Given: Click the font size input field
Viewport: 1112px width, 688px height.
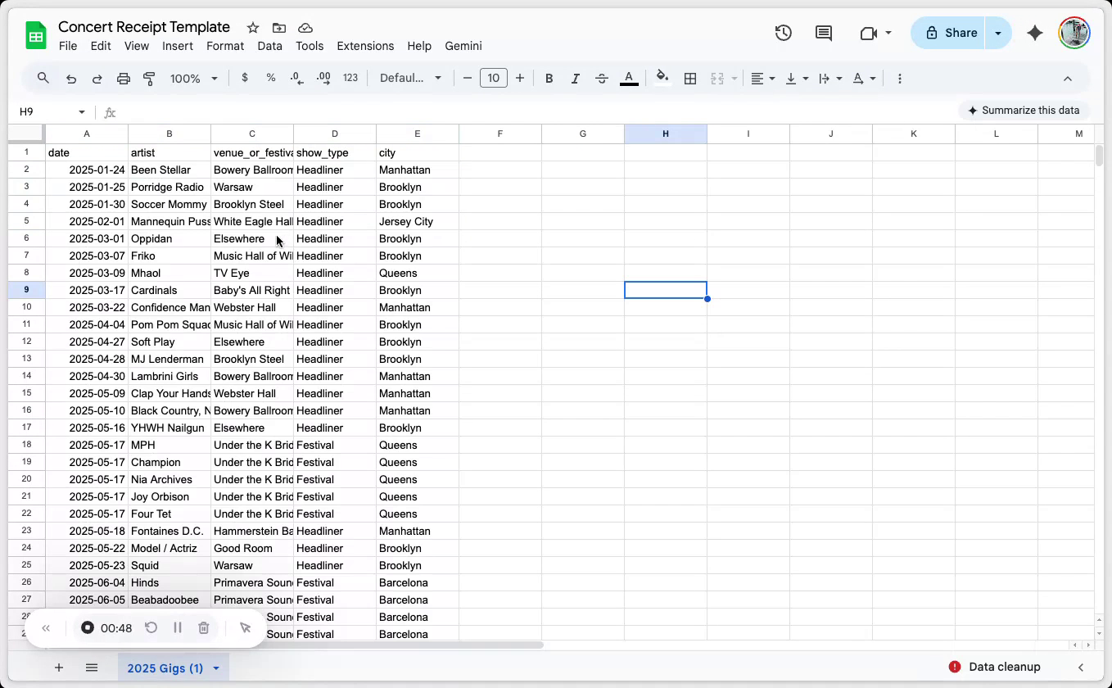Looking at the screenshot, I should coord(493,79).
